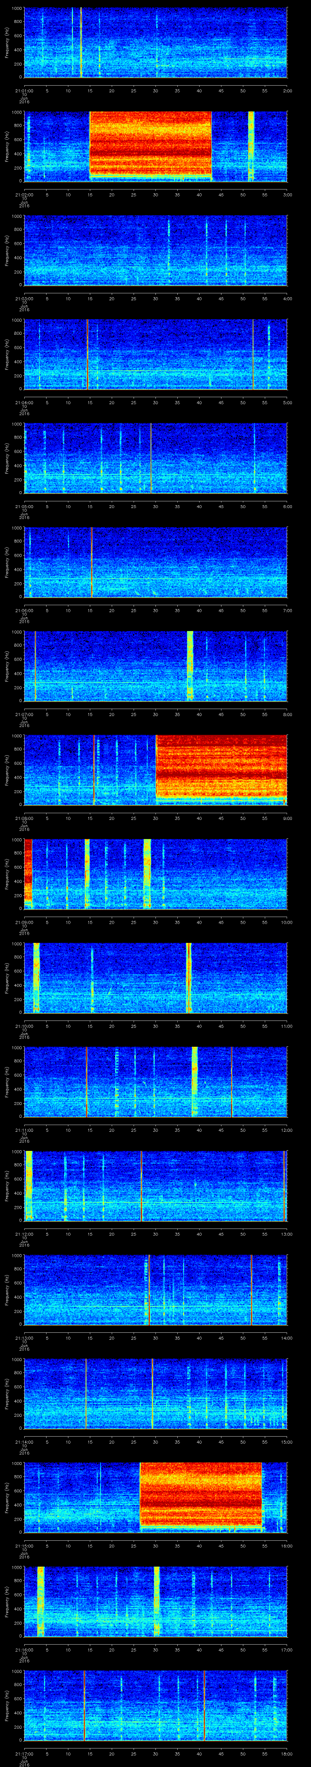Screen dimensions: 311x1767
Task: Click the Frequency (Hz) axis label of the 21:01:00 panel
Action: 7,43
